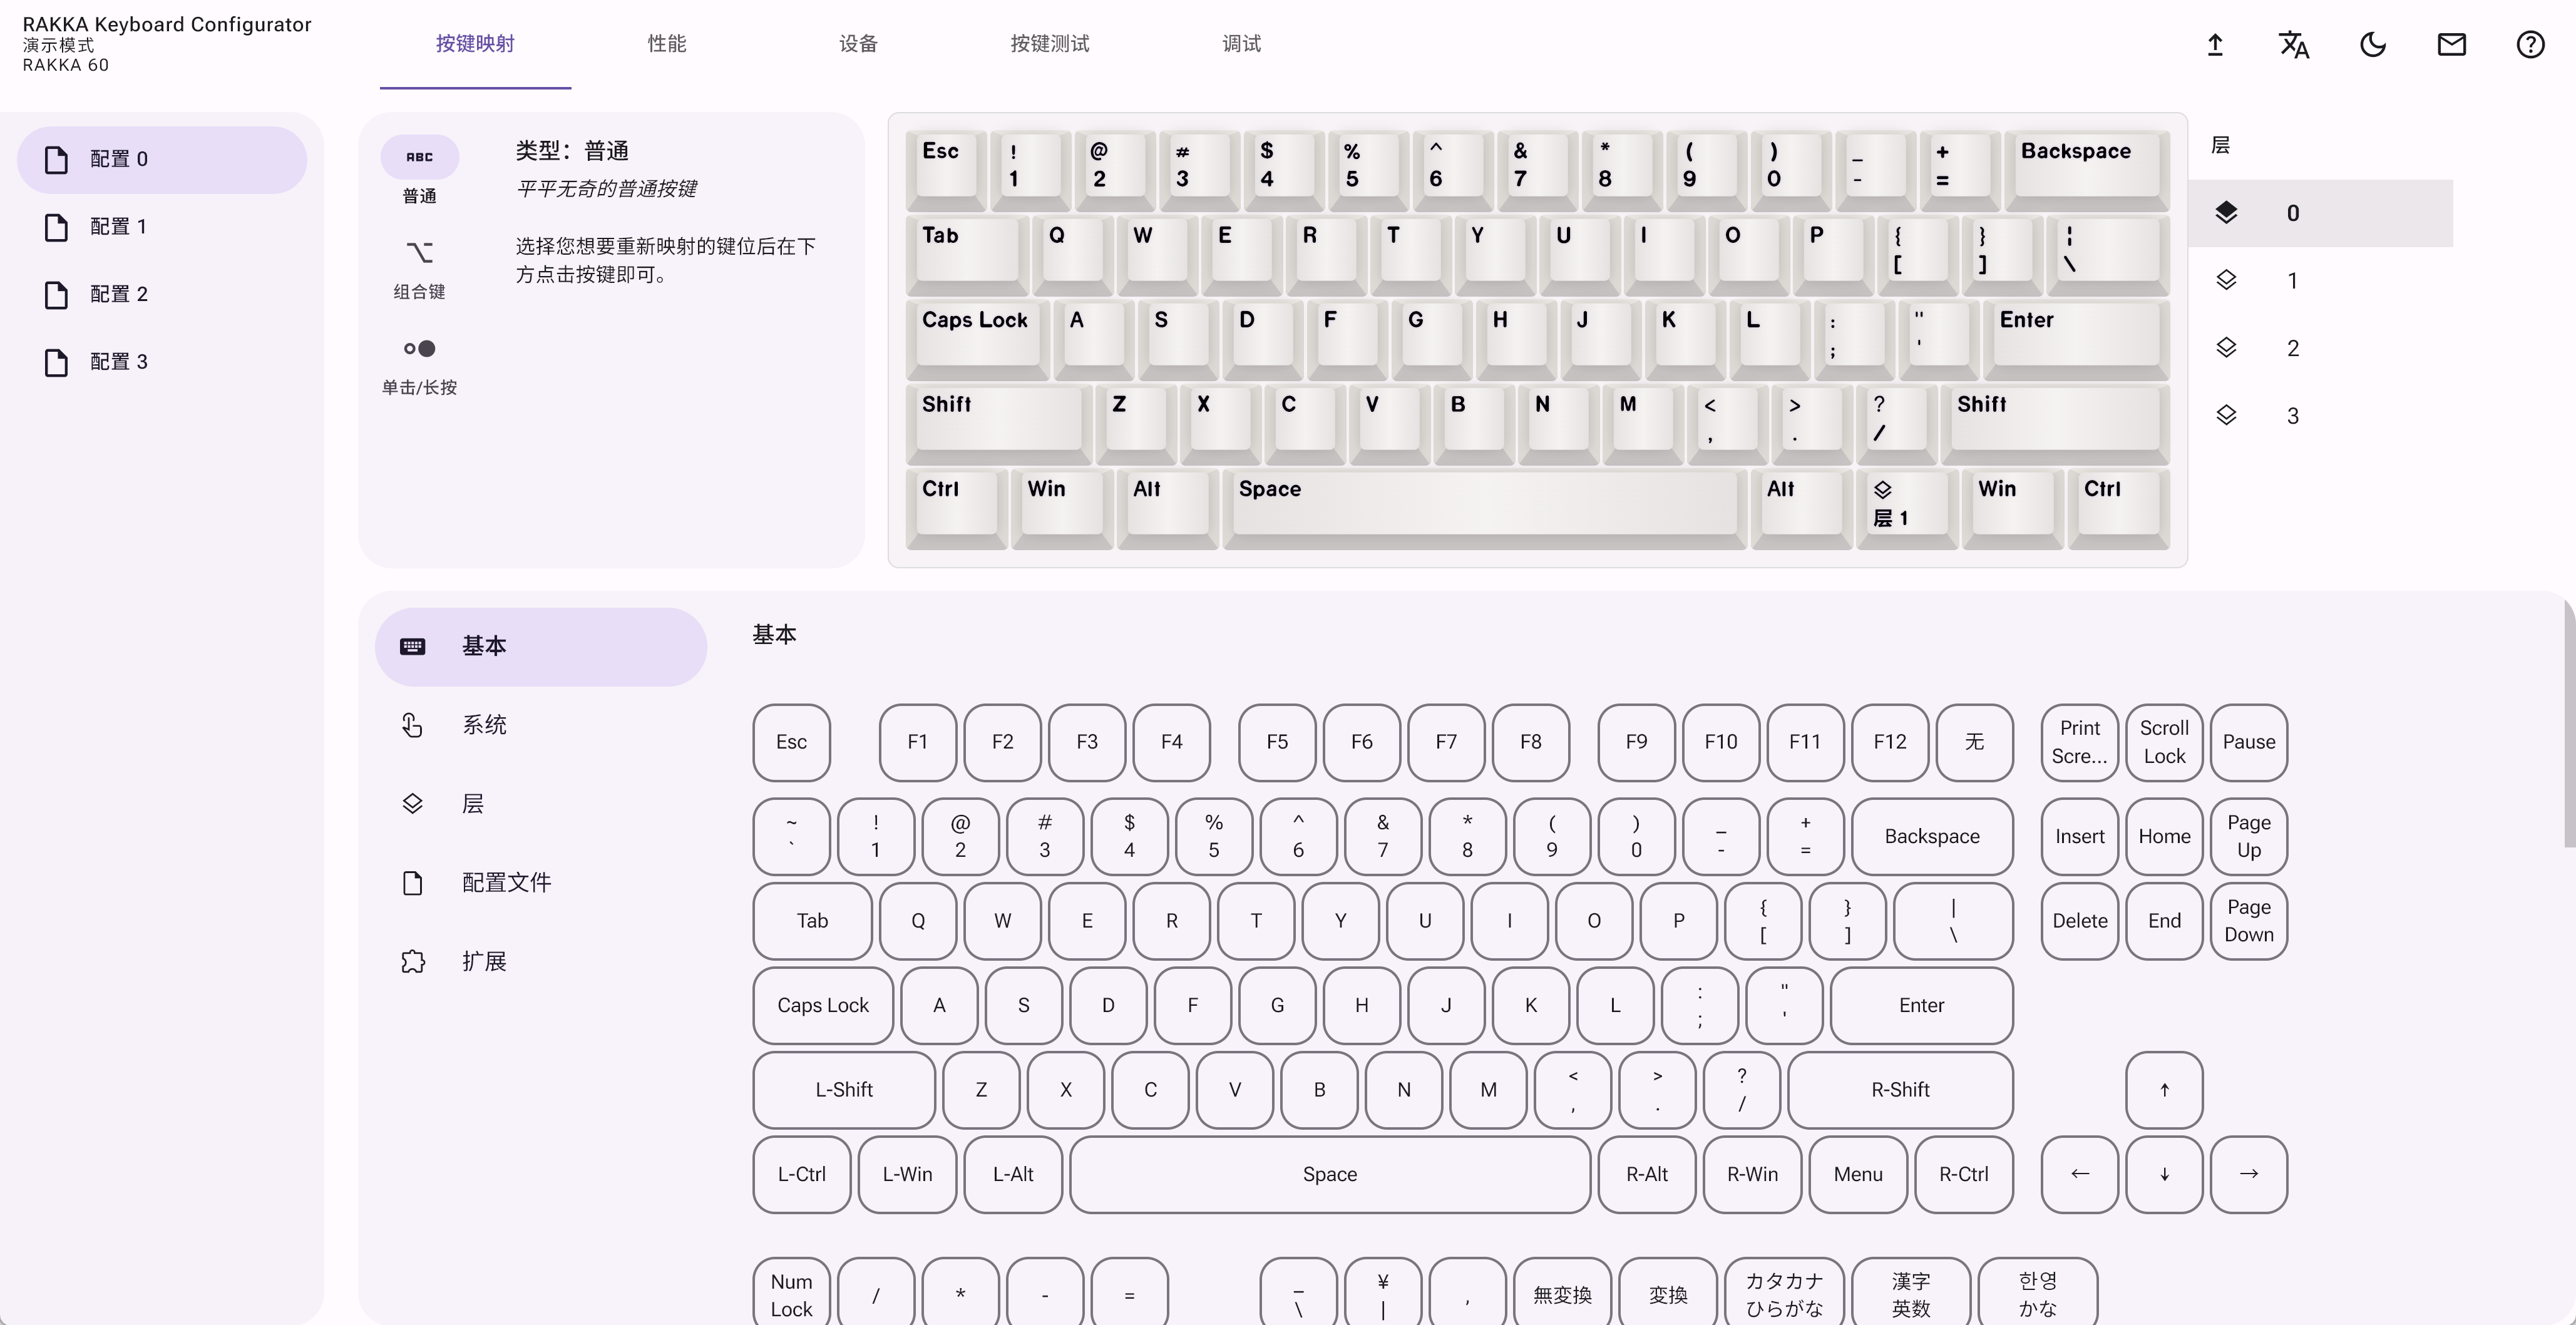
Task: Open the mail contact icon
Action: tap(2452, 44)
